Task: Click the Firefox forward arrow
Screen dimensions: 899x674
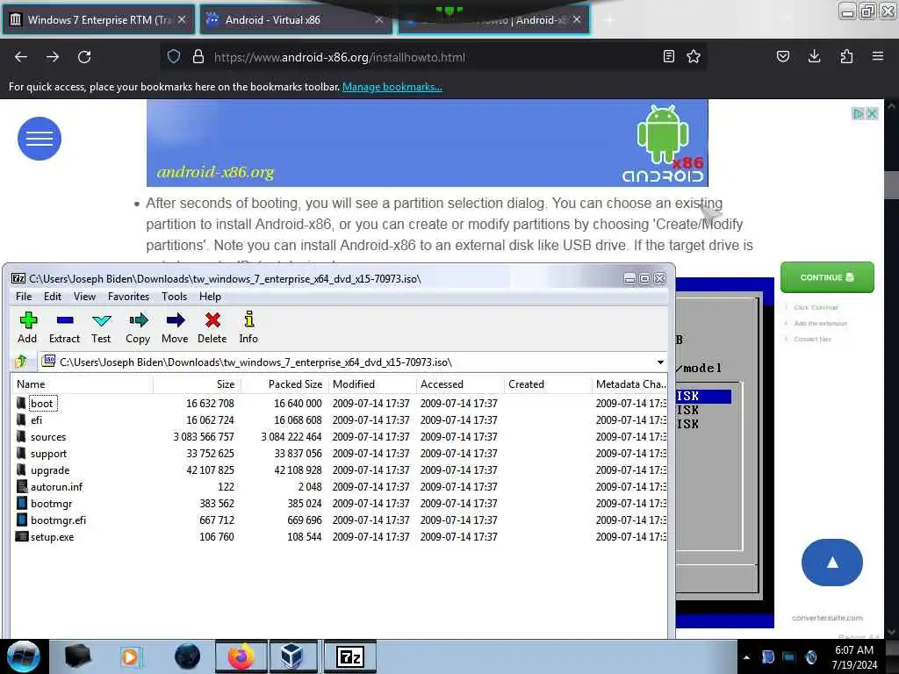Action: click(x=53, y=57)
